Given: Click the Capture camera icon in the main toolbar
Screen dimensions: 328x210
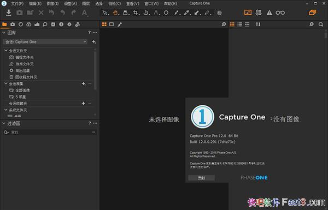Looking at the screenshot, I should 20,13.
